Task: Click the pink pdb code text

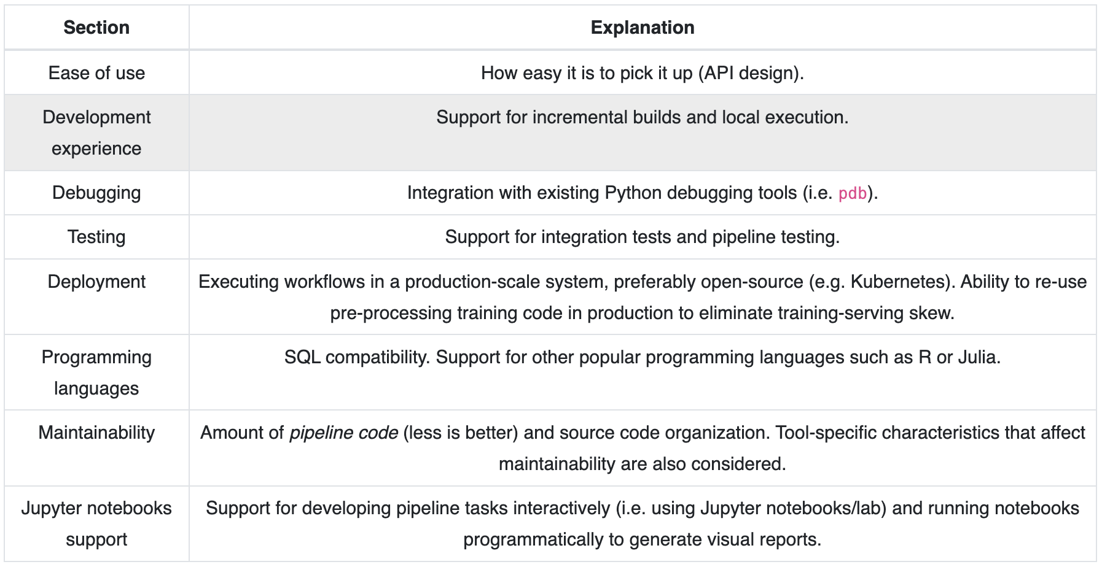Action: [x=852, y=193]
